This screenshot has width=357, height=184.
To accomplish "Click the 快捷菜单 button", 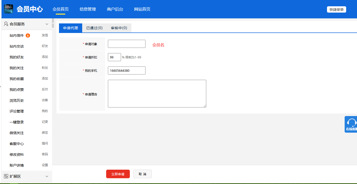I will (x=337, y=10).
